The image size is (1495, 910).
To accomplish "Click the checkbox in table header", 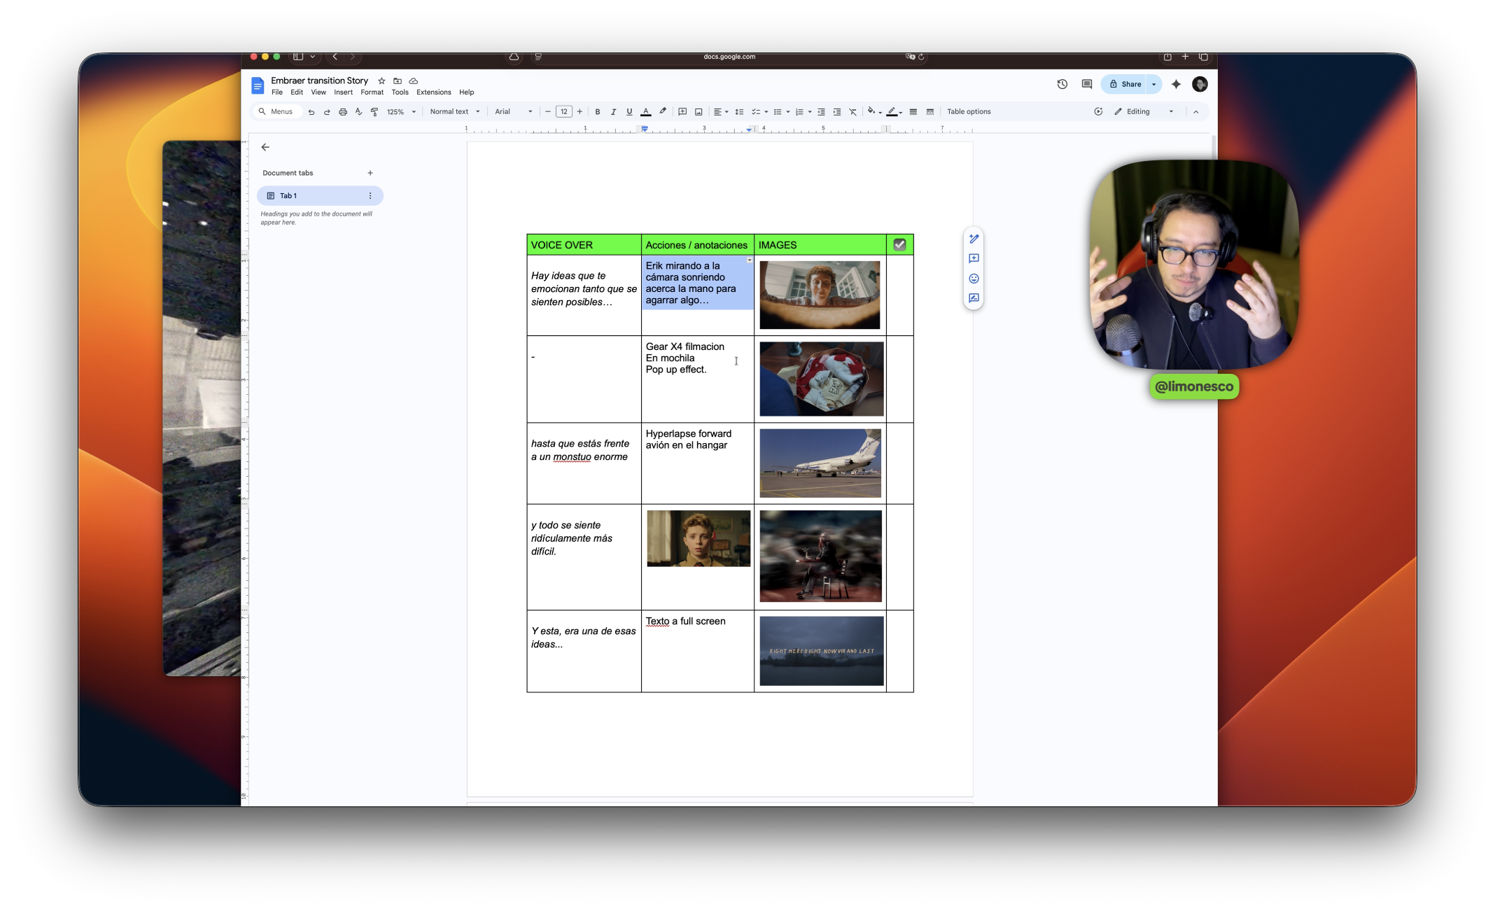I will (899, 245).
